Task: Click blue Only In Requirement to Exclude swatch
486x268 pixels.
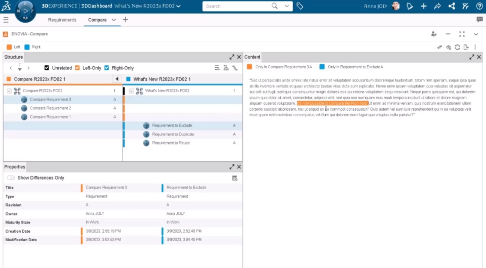Action: [x=322, y=67]
